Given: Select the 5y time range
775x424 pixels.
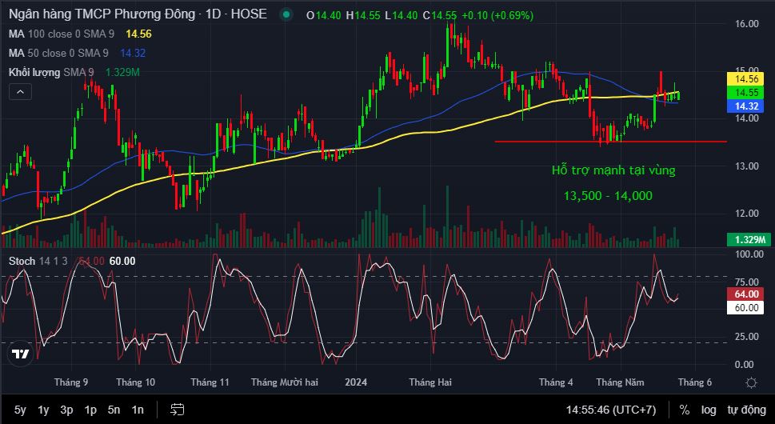Looking at the screenshot, I should point(20,410).
